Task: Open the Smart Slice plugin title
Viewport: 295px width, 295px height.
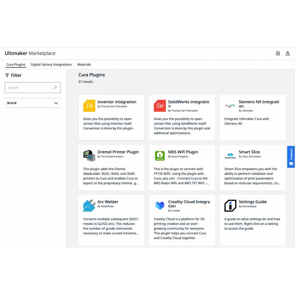Action: click(x=249, y=152)
